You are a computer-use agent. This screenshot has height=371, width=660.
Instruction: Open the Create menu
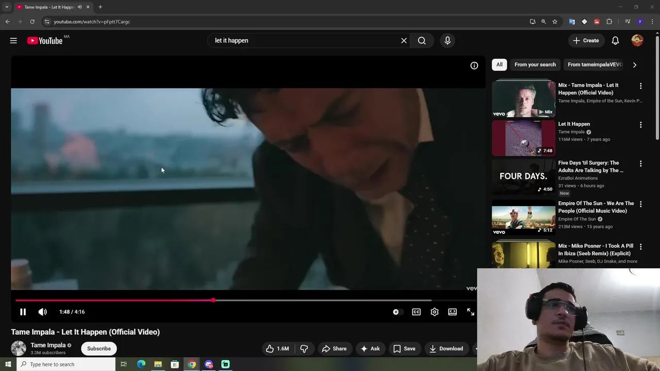tap(586, 41)
